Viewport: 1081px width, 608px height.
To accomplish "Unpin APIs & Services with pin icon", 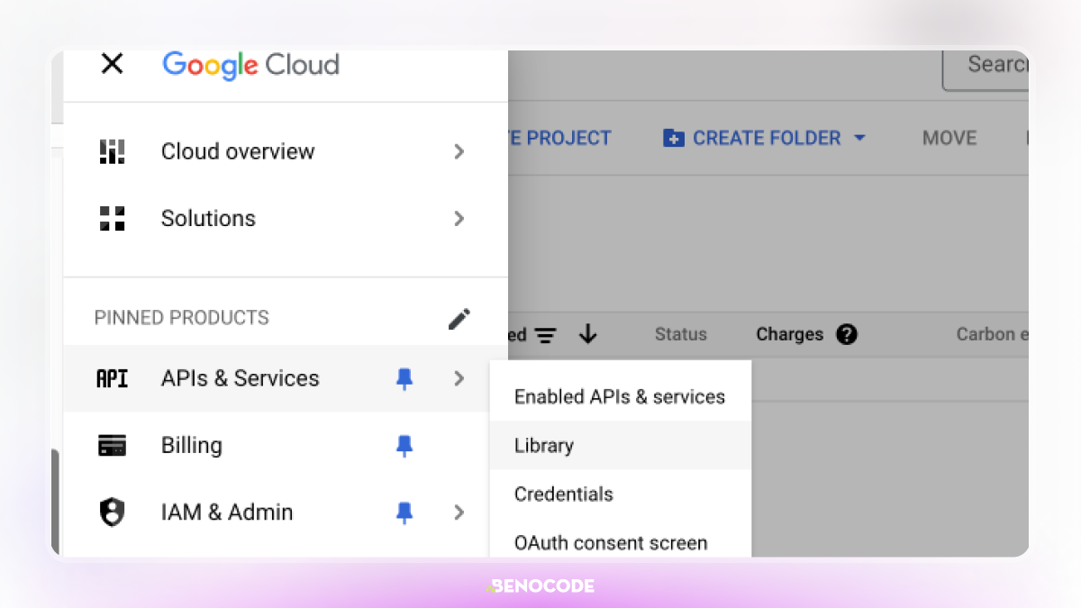I will coord(404,379).
